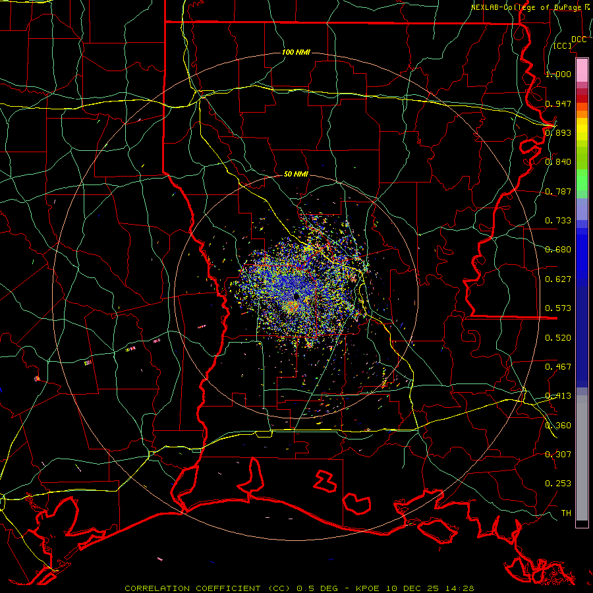Click the 0.627 value on the color scale
593x593 pixels.
click(x=558, y=279)
